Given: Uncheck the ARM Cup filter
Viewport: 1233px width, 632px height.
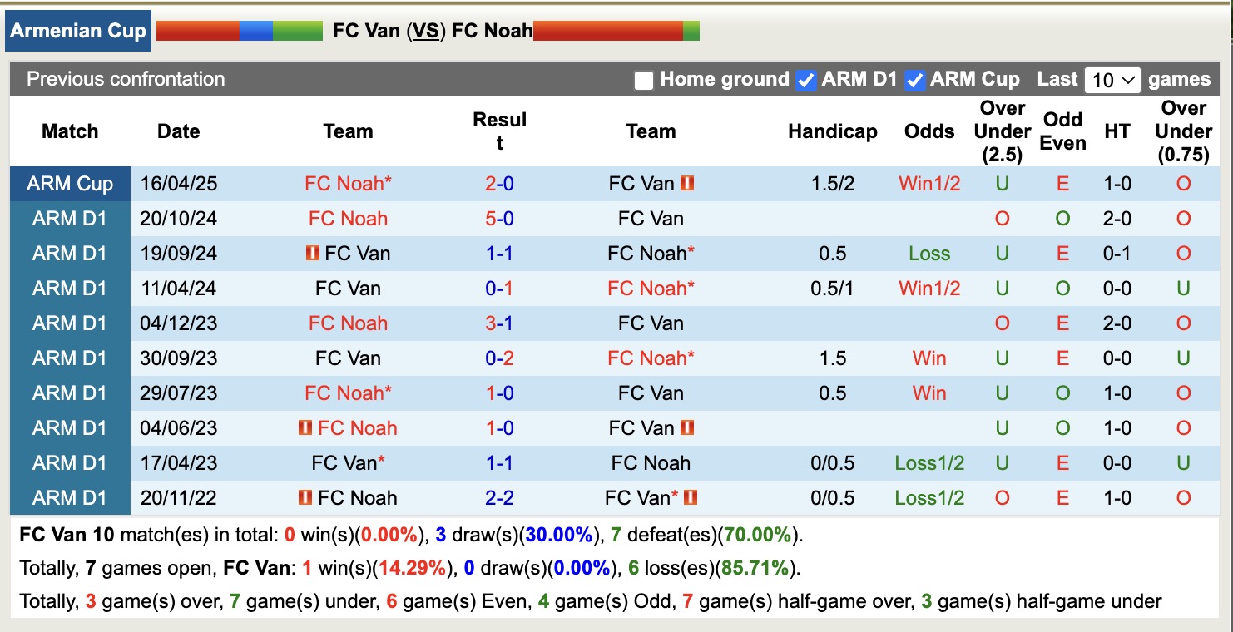Looking at the screenshot, I should (x=916, y=80).
